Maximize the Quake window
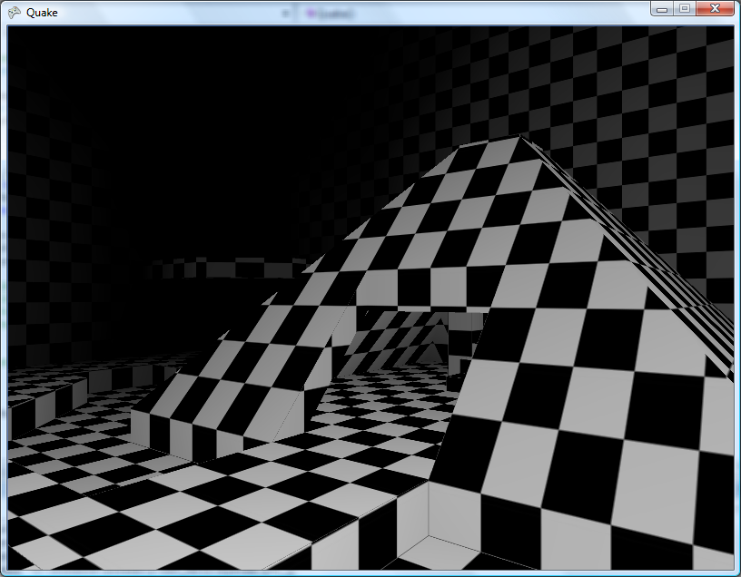 (x=683, y=8)
